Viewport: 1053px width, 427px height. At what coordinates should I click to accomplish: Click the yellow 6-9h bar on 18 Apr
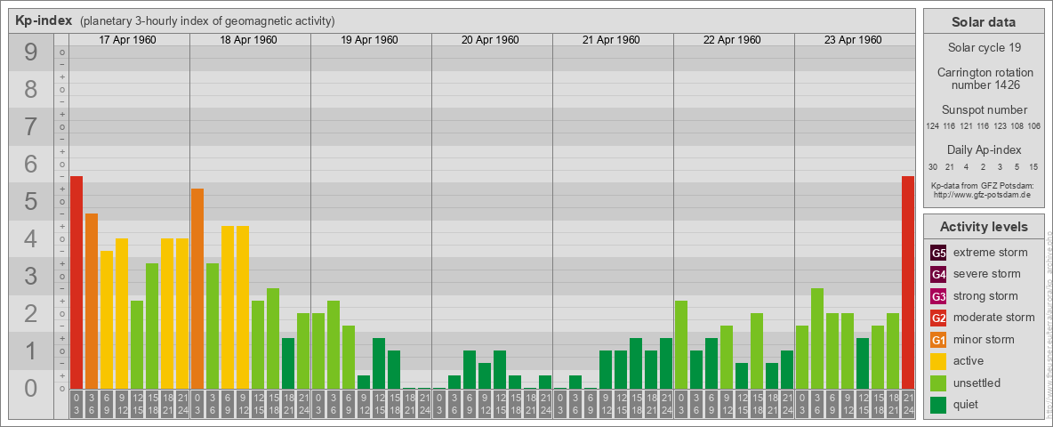coord(228,307)
